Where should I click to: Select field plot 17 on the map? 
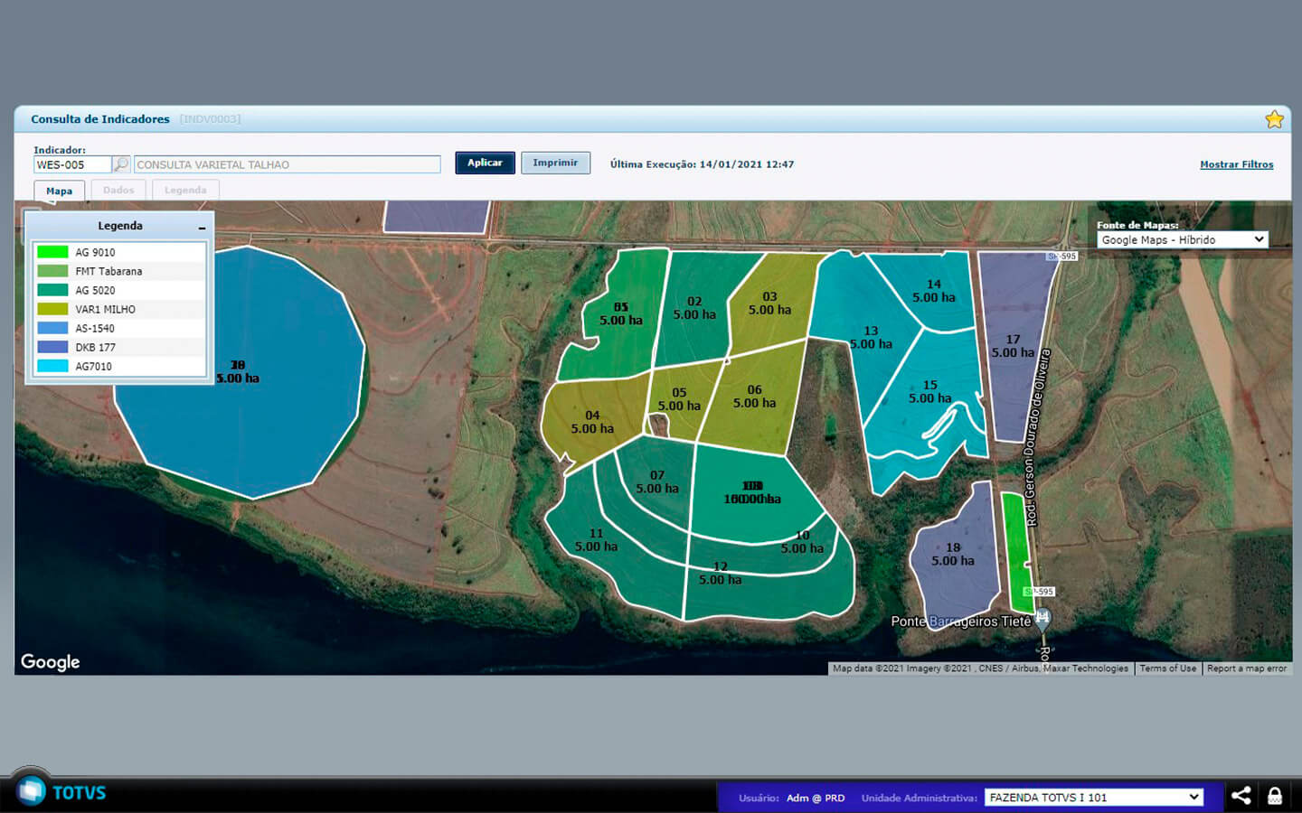pyautogui.click(x=1013, y=347)
